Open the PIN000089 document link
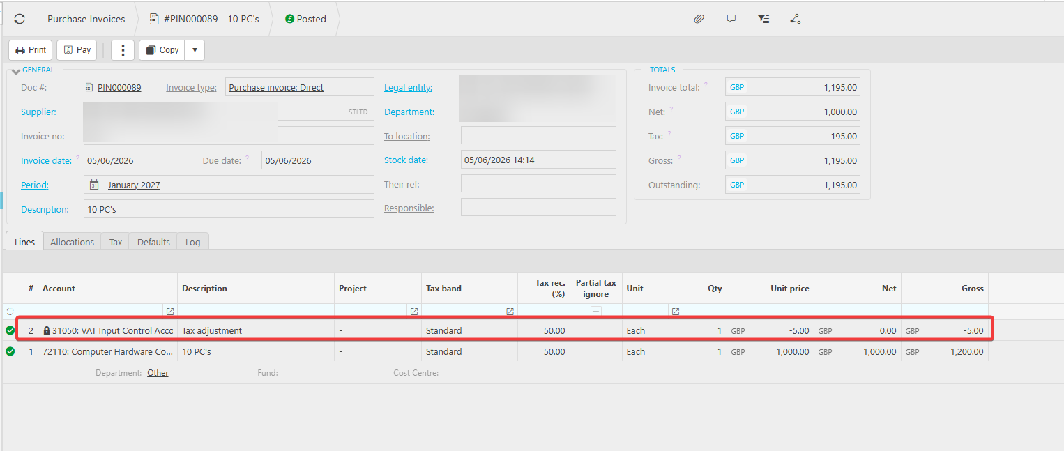Viewport: 1064px width, 451px height. [119, 88]
